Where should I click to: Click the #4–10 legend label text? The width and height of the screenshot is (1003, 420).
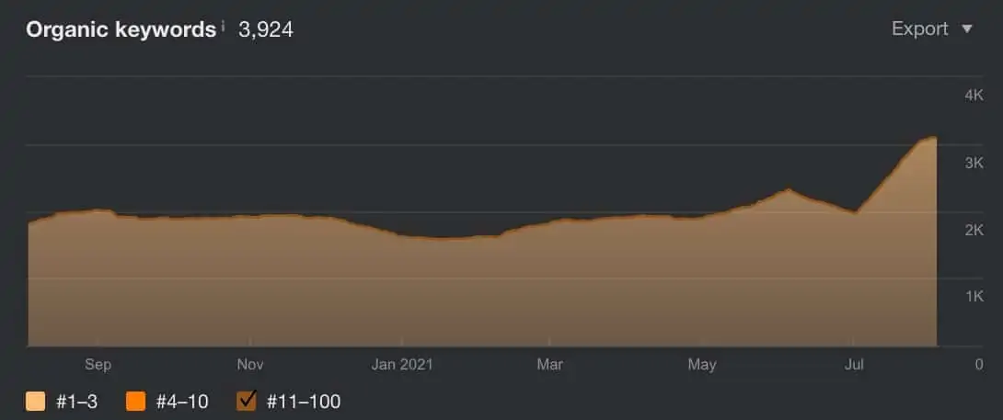coord(181,401)
